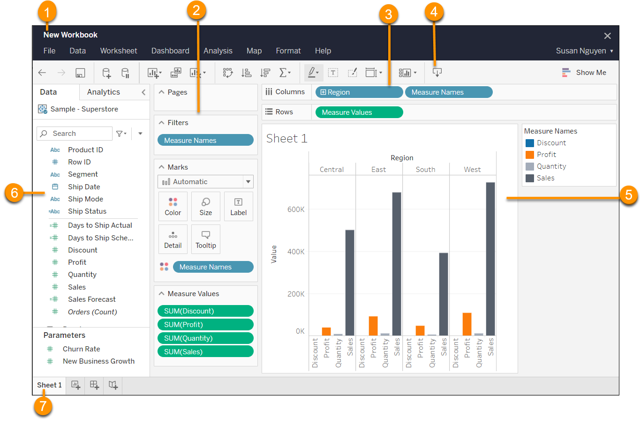Expand the Region pill hierarchy plus

click(x=323, y=92)
